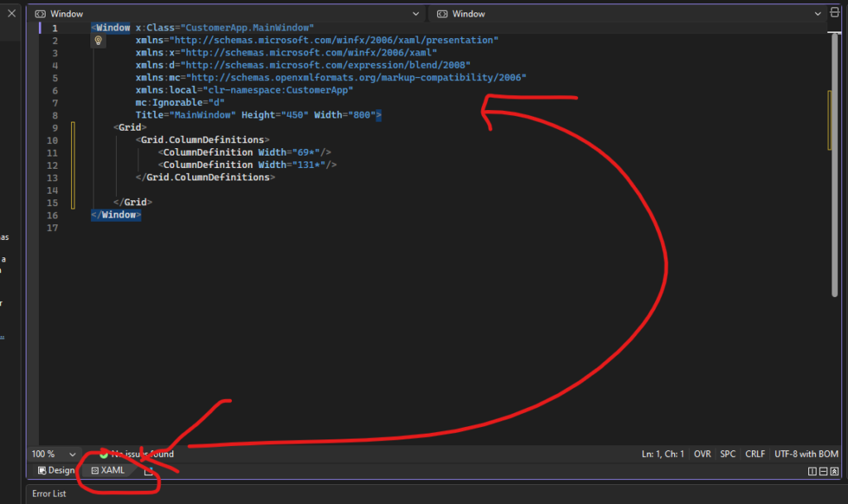Toggle OVR overwrite mode in status bar

[x=702, y=454]
